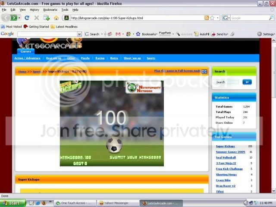Click the full screen mode icon
This screenshot has width=276, height=207.
[x=204, y=72]
